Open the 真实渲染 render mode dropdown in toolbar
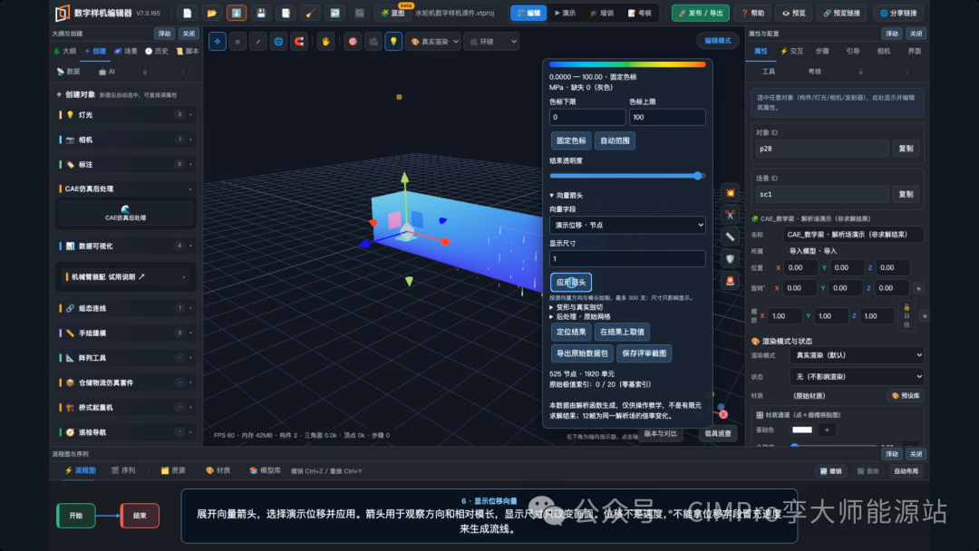The height and width of the screenshot is (551, 979). click(434, 41)
